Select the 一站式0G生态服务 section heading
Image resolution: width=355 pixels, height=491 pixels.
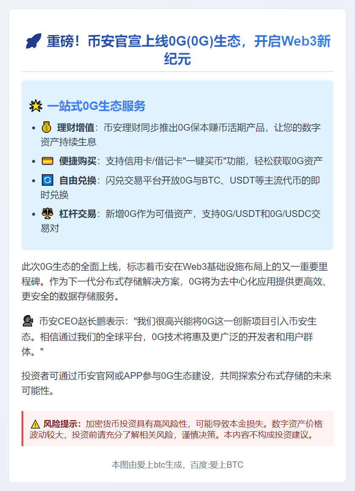[96, 106]
